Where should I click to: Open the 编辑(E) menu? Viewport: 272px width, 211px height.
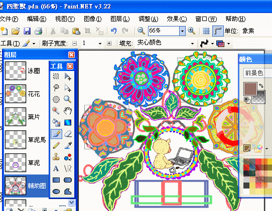(x=37, y=19)
